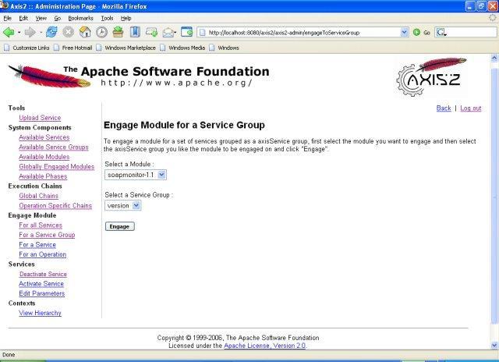This screenshot has height=362, width=499.
Task: Expand the address bar URL history dropdown
Action: [404, 32]
